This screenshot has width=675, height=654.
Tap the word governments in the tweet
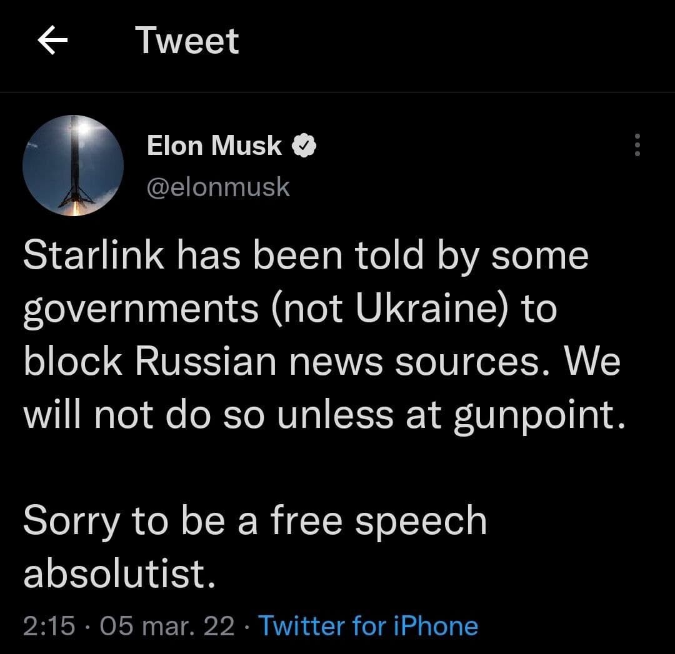[141, 310]
